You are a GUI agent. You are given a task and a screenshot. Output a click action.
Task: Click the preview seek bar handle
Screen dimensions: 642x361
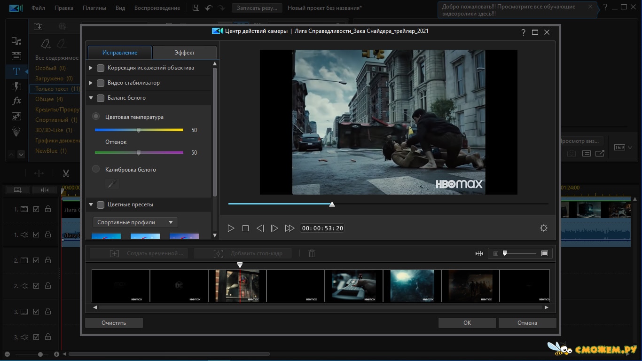(332, 204)
